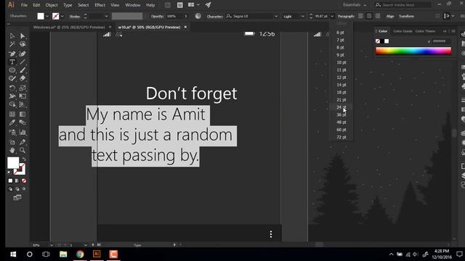Screen dimensions: 465x261
Task: Select the Paintbrush tool
Action: (x=23, y=70)
